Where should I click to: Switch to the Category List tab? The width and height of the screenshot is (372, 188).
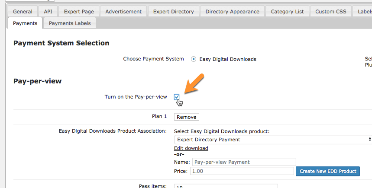287,12
